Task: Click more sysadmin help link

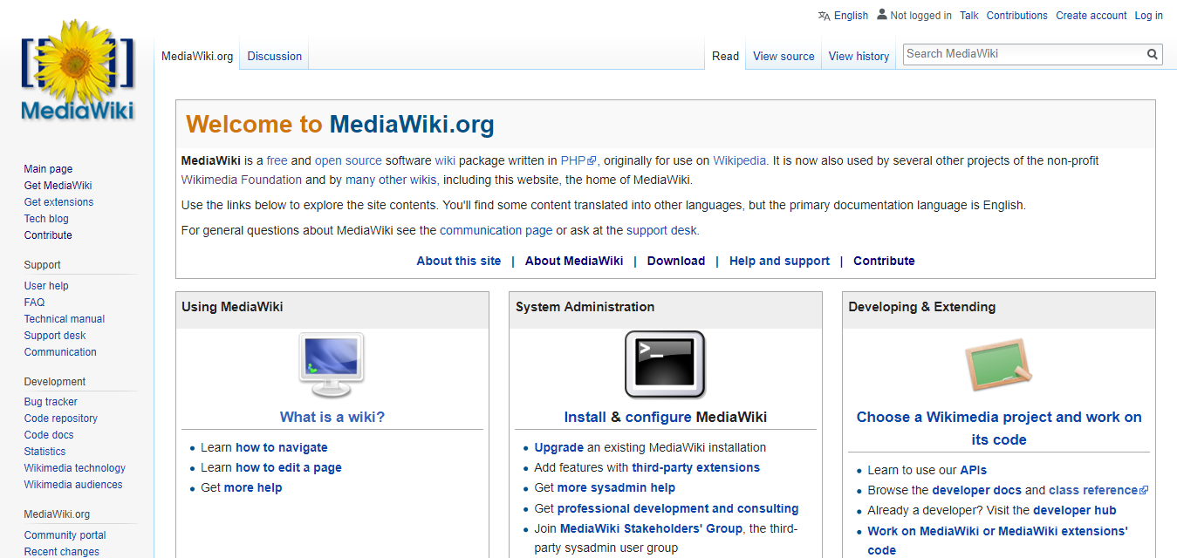Action: click(x=616, y=487)
